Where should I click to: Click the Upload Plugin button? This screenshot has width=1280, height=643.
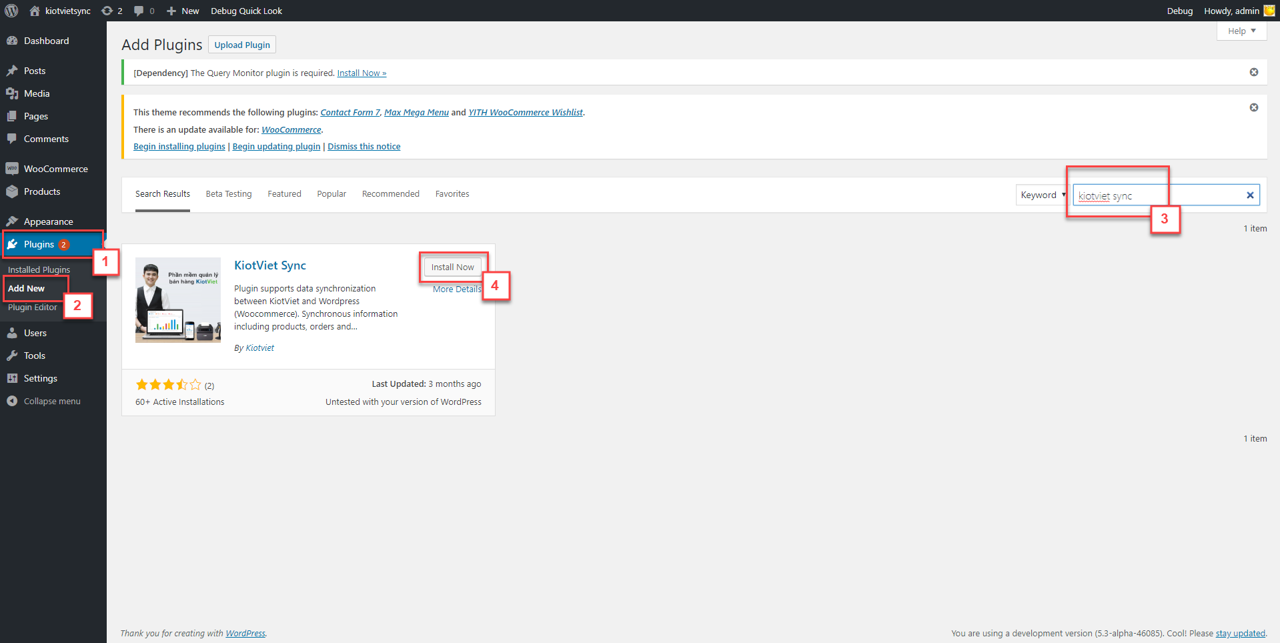[x=242, y=45]
